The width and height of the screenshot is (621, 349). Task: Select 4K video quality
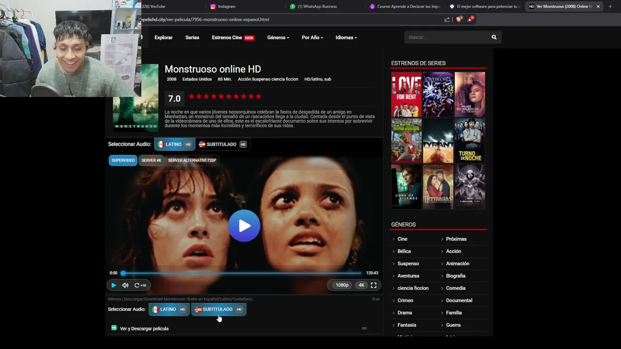tap(361, 285)
